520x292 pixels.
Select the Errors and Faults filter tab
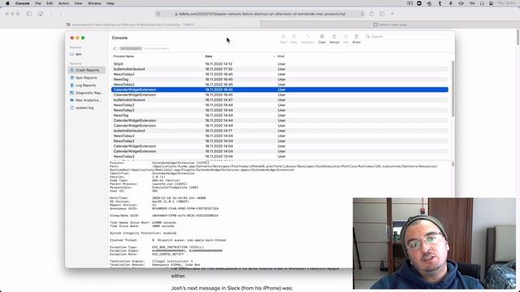tap(157, 49)
